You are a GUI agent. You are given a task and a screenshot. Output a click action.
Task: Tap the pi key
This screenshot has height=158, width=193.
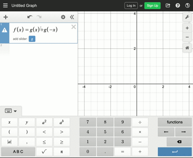tap(62, 152)
